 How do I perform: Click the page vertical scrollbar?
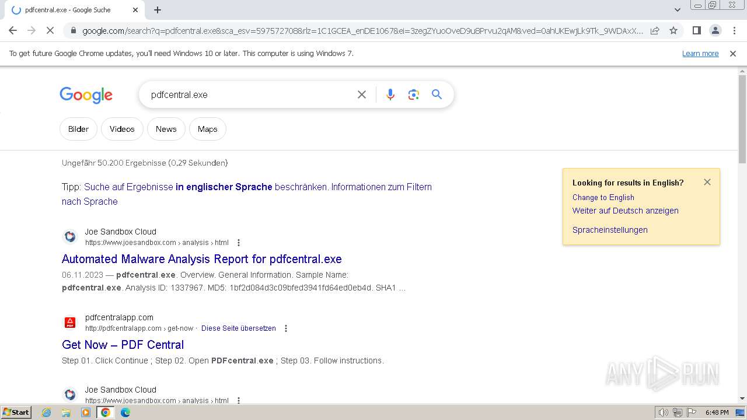tap(742, 120)
